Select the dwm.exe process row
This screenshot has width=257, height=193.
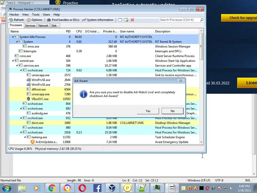(104, 123)
